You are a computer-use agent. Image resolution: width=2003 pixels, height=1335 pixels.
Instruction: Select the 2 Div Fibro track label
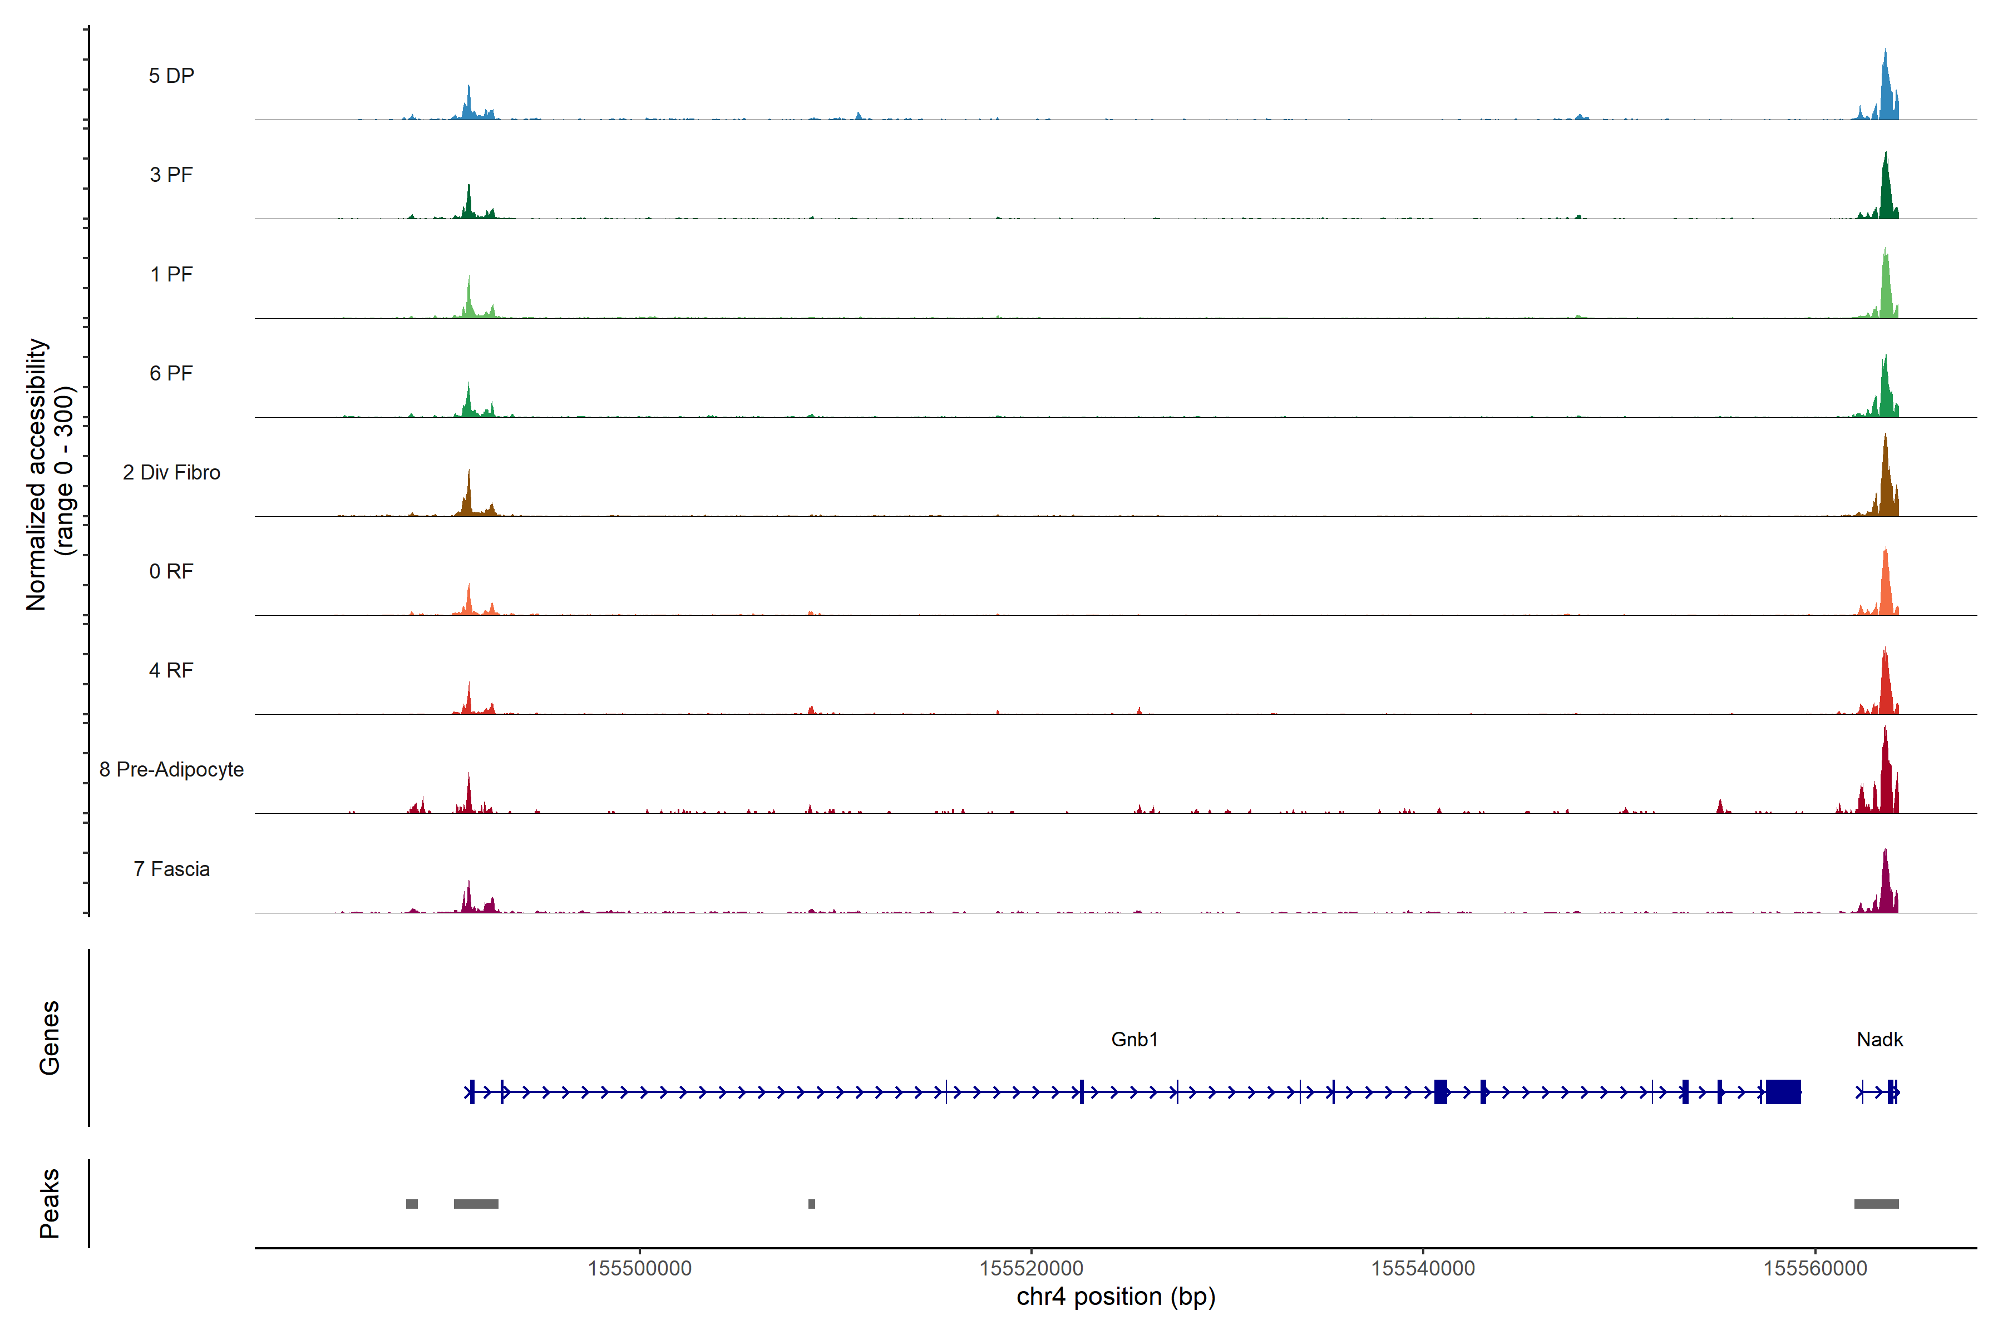tap(171, 472)
